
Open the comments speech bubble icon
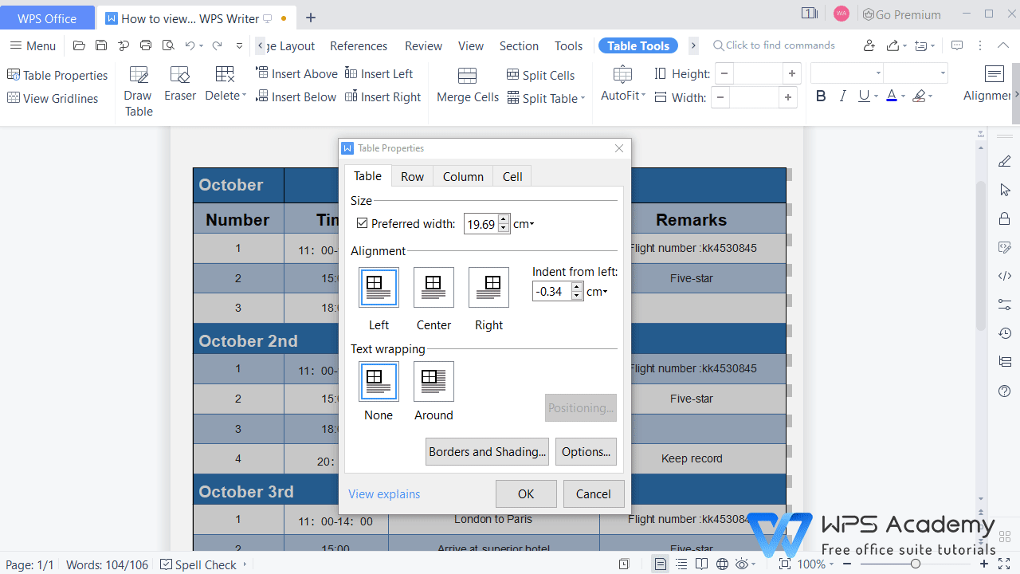(957, 45)
